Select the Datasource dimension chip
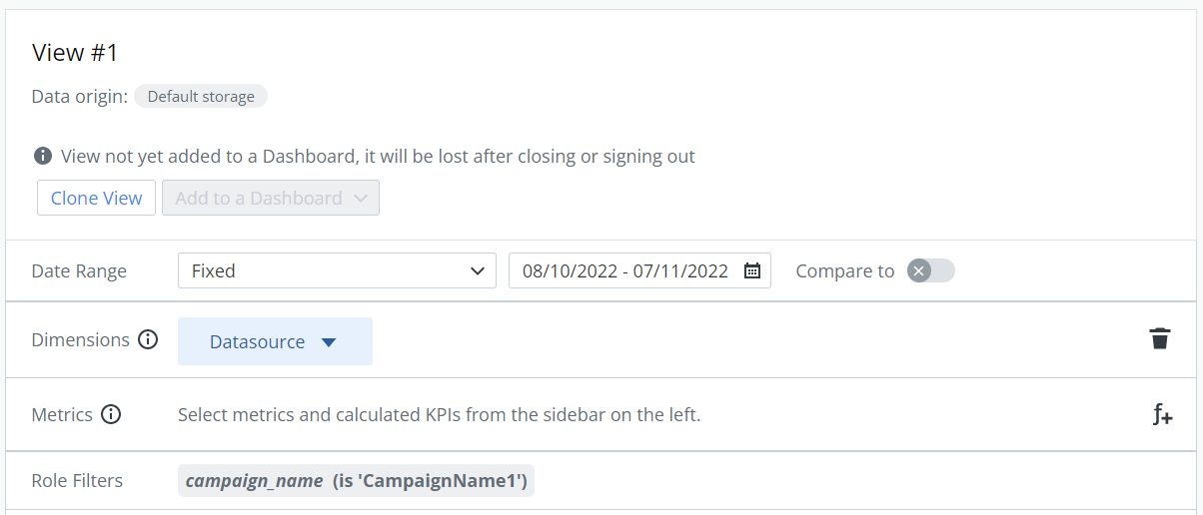This screenshot has height=515, width=1203. click(275, 341)
